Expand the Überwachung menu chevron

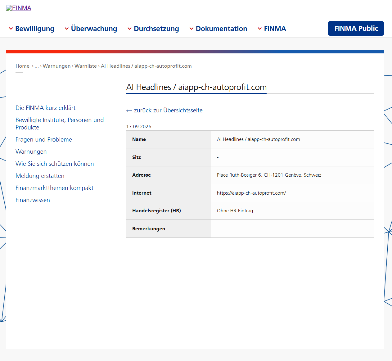(67, 29)
